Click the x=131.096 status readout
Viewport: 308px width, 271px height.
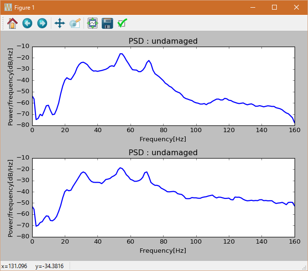tap(14, 266)
